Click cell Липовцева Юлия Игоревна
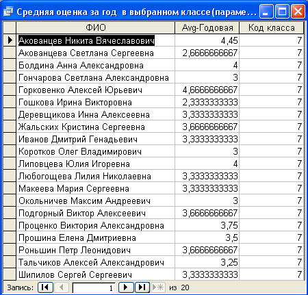 (96, 164)
